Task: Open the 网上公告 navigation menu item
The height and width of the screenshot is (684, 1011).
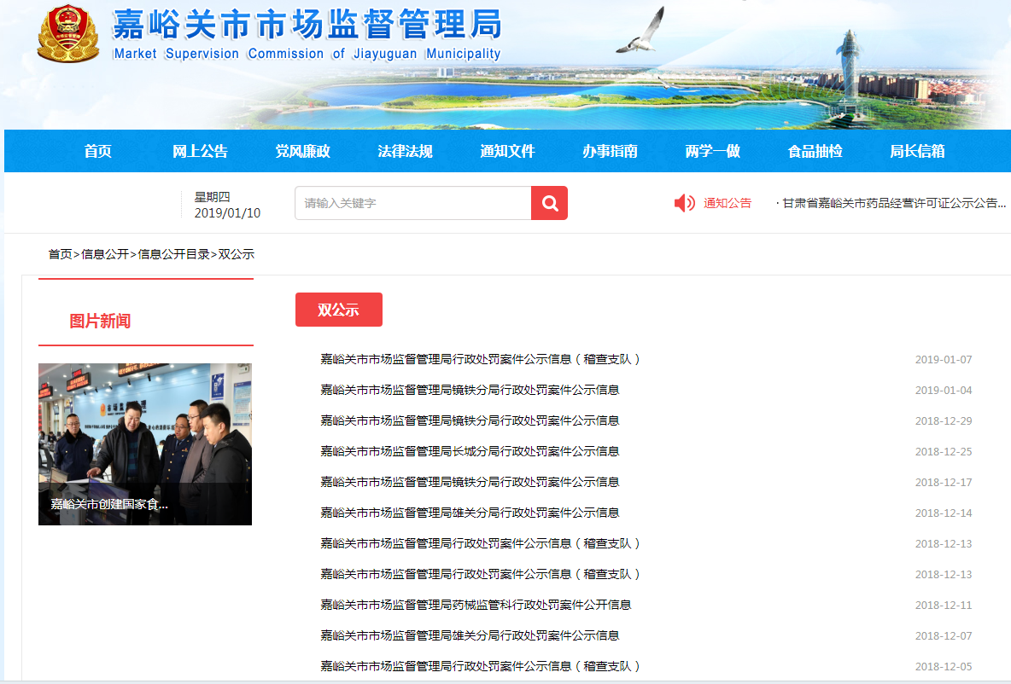Action: coord(200,151)
